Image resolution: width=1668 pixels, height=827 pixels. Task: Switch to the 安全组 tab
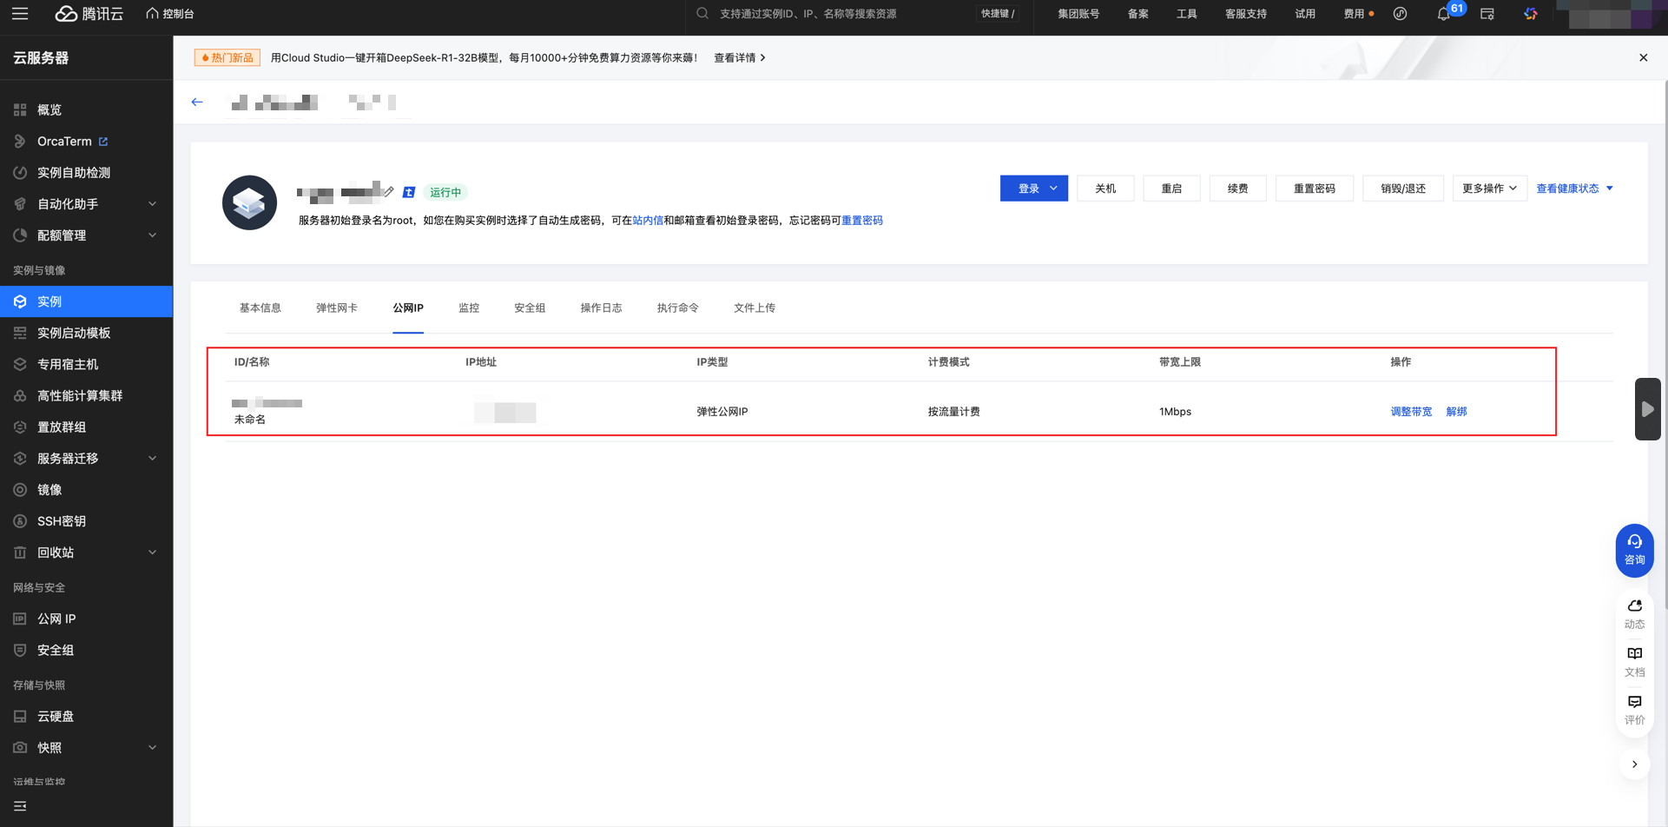530,308
